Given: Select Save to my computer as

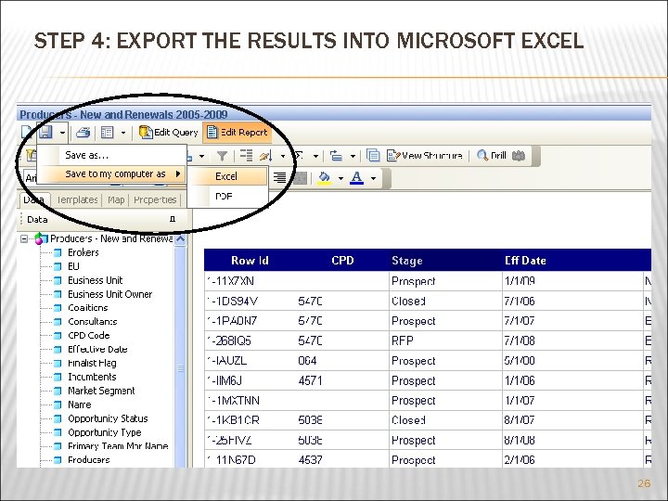Looking at the screenshot, I should (112, 174).
